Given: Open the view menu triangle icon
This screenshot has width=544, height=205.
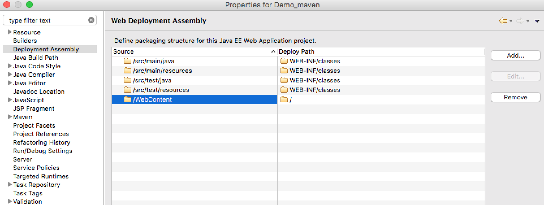Looking at the screenshot, I should 537,21.
